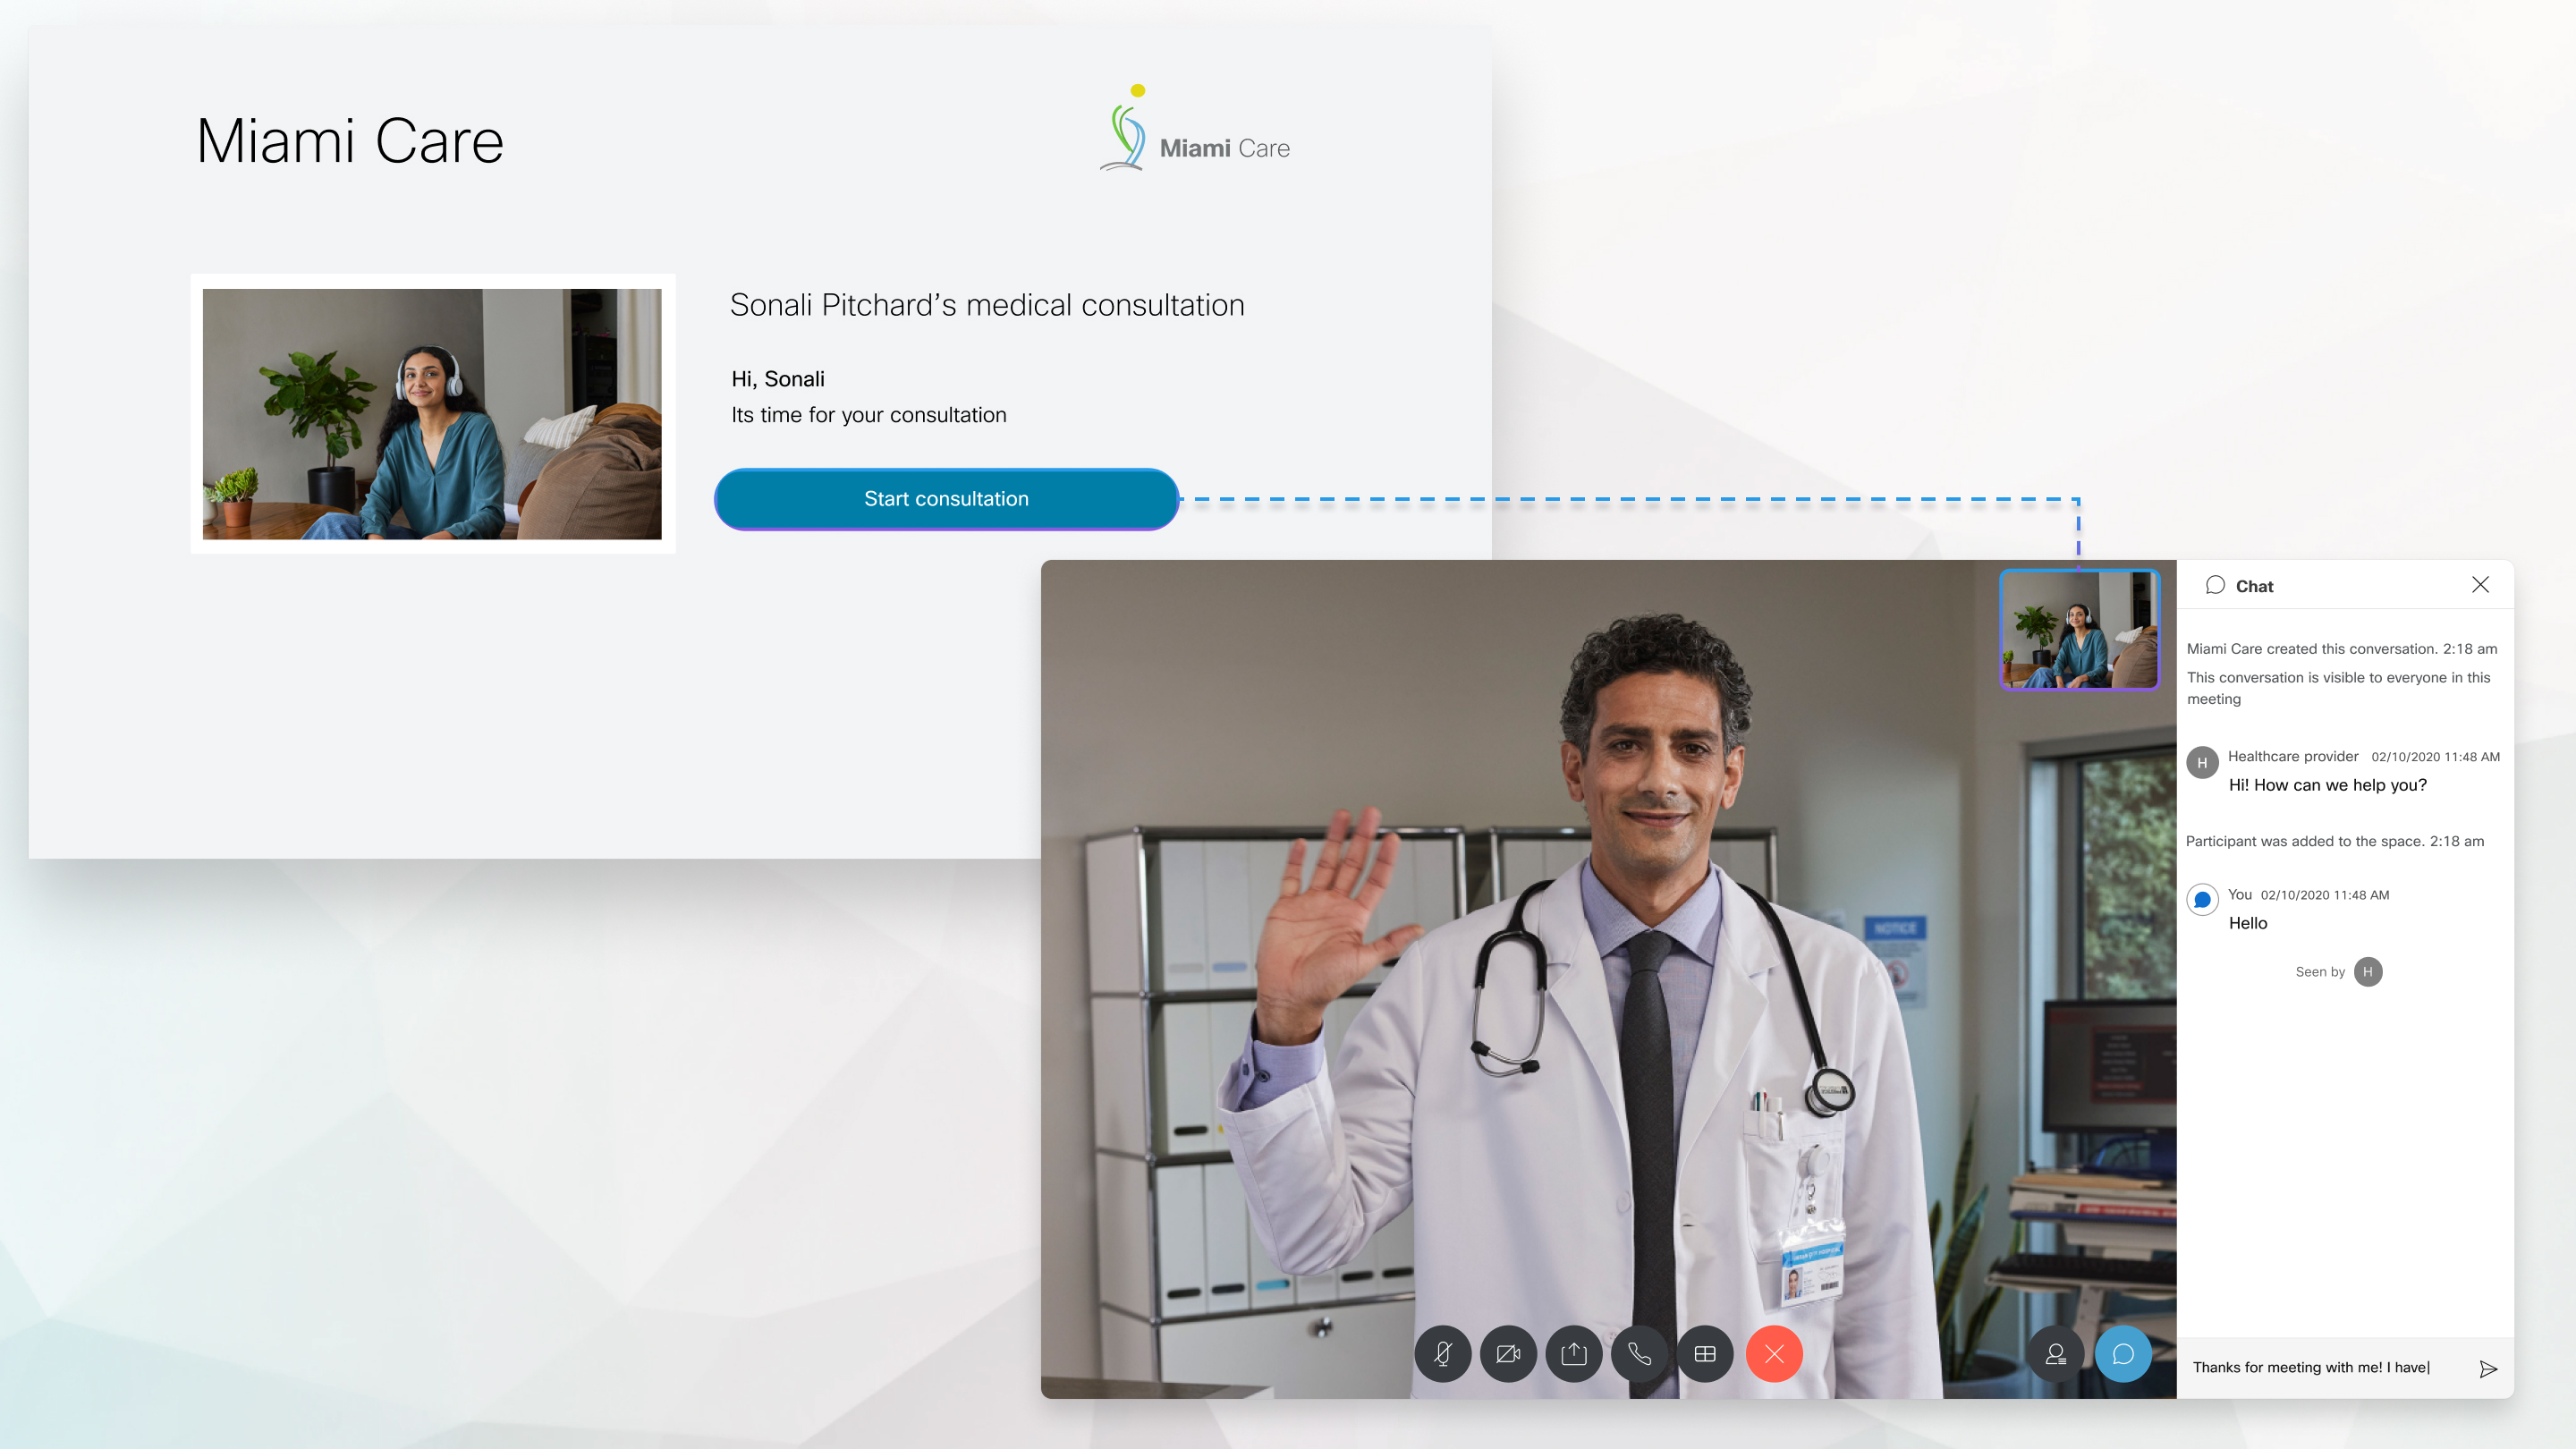Screen dimensions: 2576x1449
Task: Click the grid/layout view icon
Action: 1704,1355
